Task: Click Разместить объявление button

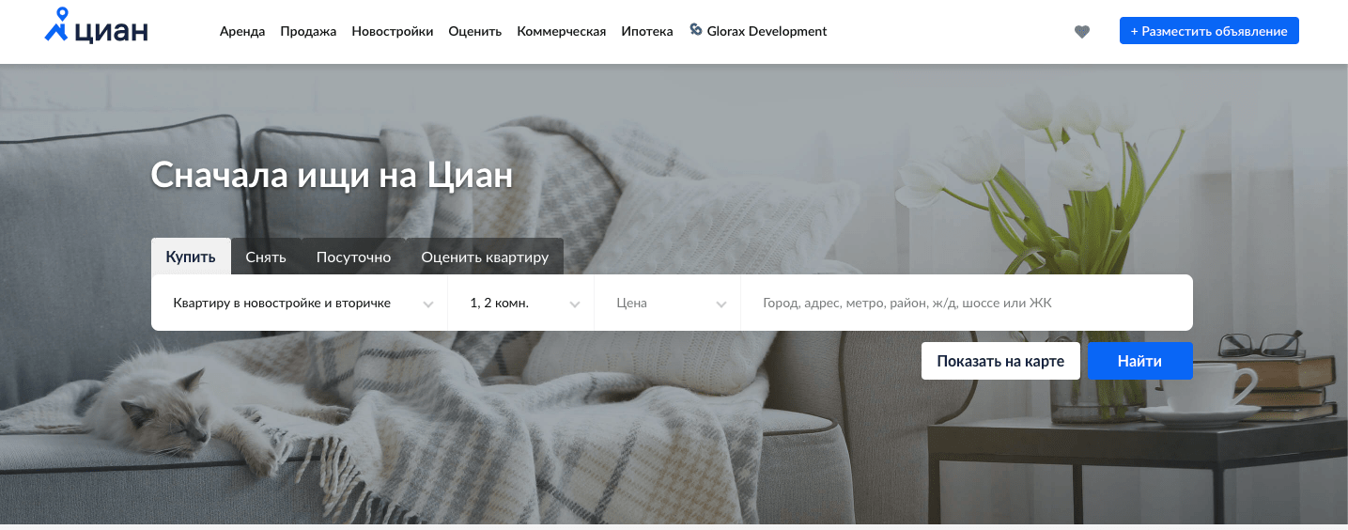Action: pos(1209,31)
